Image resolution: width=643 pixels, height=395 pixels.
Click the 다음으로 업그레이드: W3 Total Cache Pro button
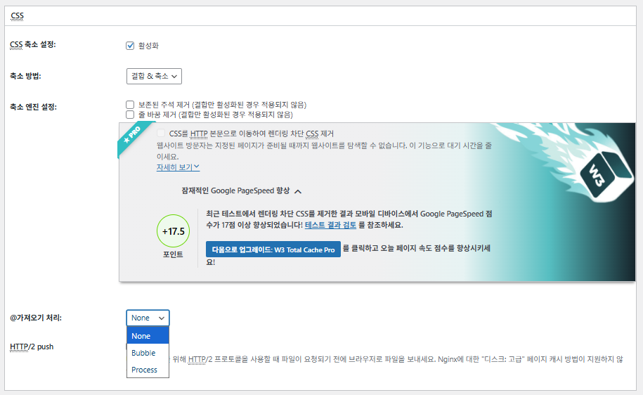(273, 250)
